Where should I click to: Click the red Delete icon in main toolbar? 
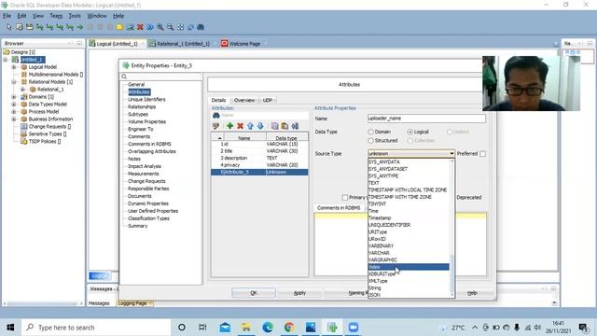(140, 27)
